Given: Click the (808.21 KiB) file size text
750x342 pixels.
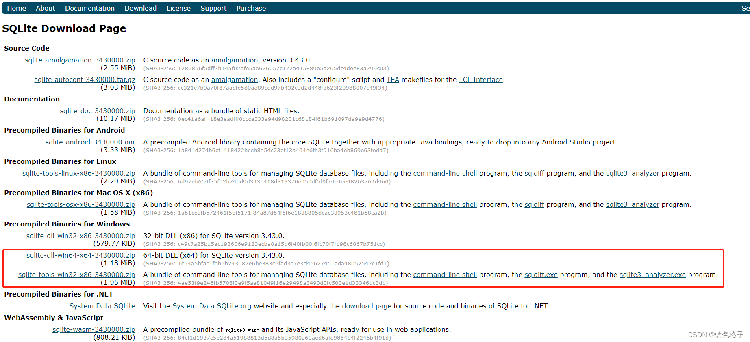Looking at the screenshot, I should (114, 337).
